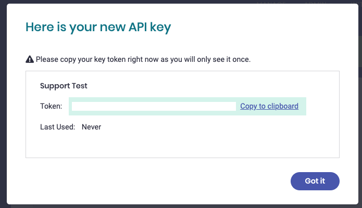
Task: Click the warning triangle icon
Action: [30, 59]
